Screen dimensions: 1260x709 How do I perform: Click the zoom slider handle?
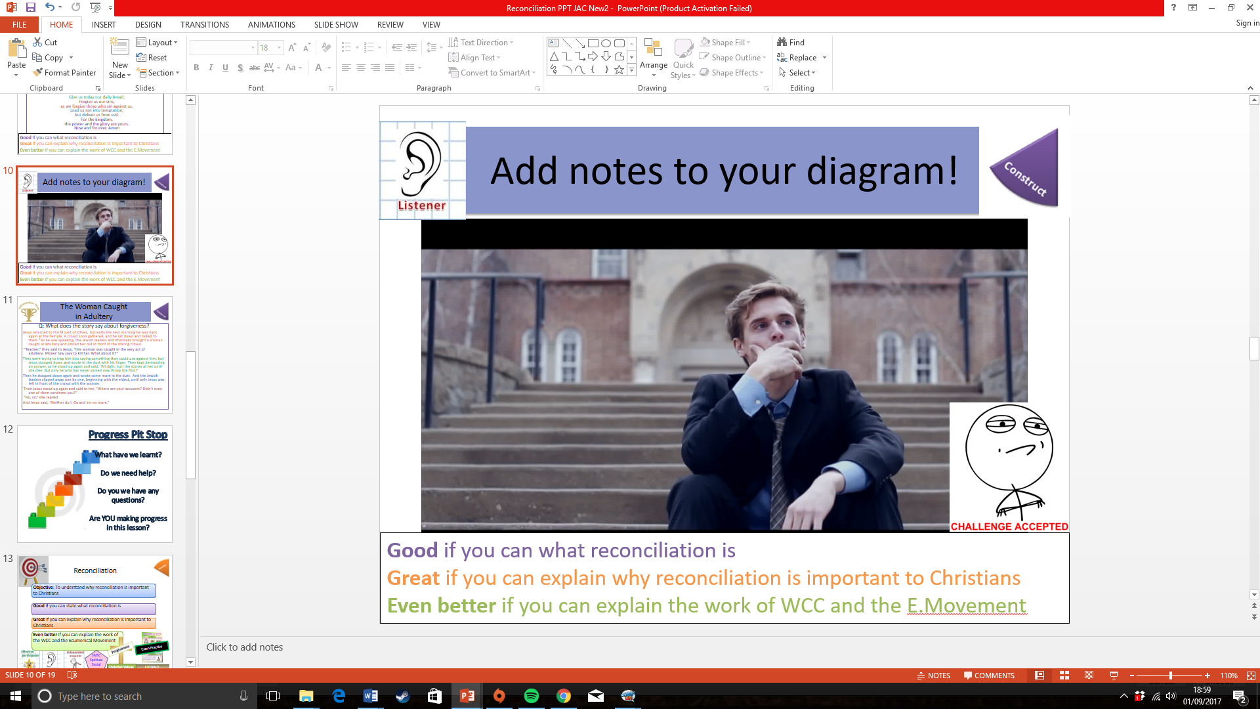coord(1170,676)
